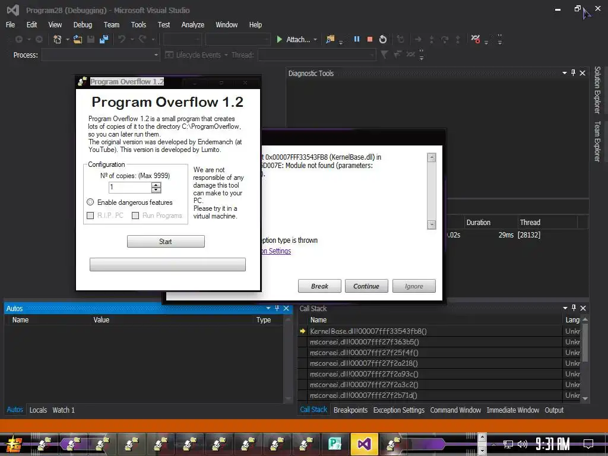This screenshot has width=608, height=456.
Task: Click the Save All toolbar icon
Action: pos(104,39)
